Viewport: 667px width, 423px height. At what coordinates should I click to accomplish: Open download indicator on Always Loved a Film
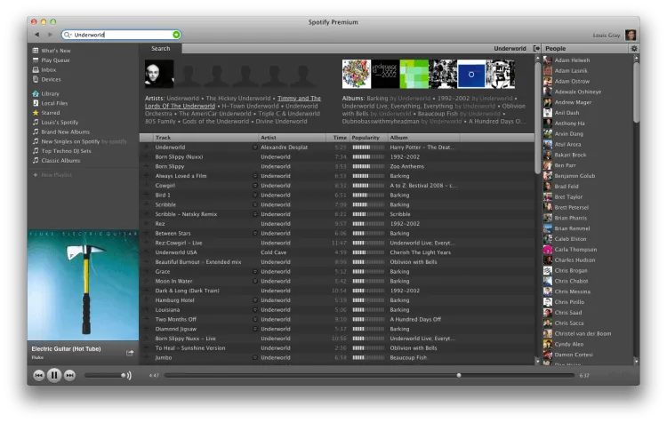[255, 176]
